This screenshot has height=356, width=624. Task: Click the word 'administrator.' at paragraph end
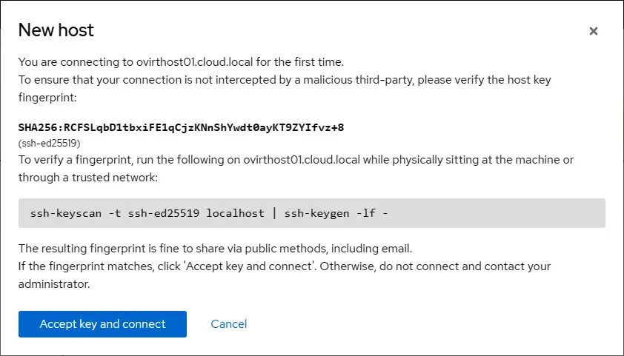coord(54,283)
